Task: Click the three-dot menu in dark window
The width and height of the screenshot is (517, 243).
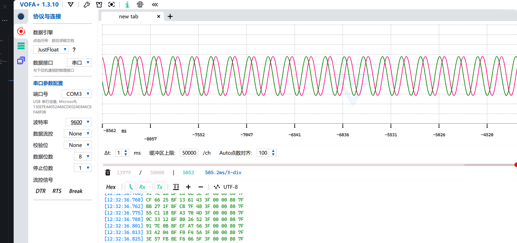Action: pos(5,20)
